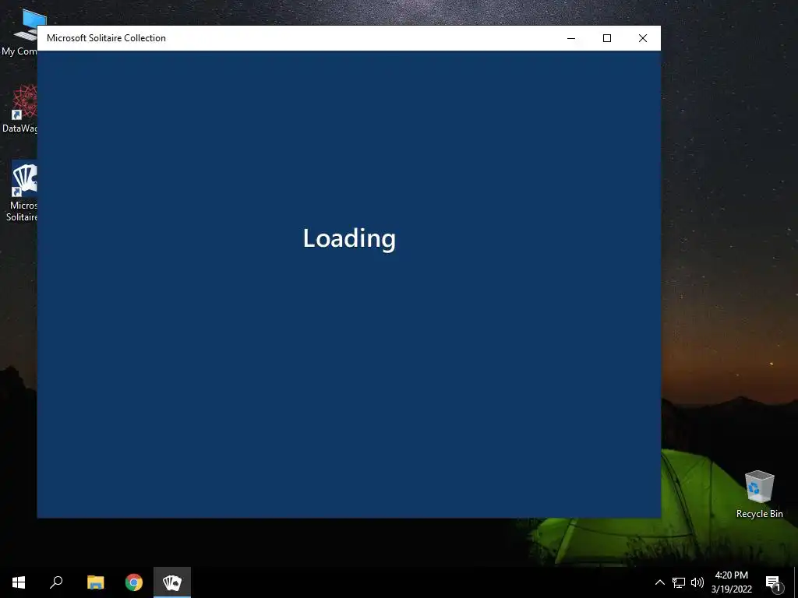Viewport: 798px width, 598px height.
Task: Open clock showing 4:20 PM
Action: [x=731, y=582]
